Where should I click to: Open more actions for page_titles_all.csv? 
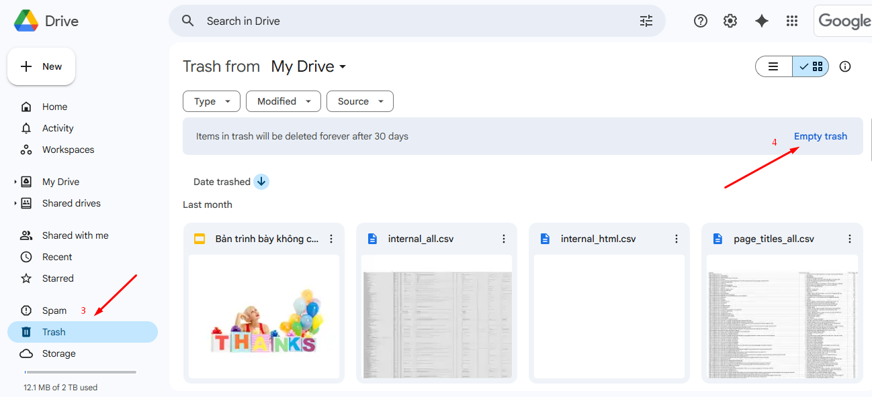click(849, 239)
